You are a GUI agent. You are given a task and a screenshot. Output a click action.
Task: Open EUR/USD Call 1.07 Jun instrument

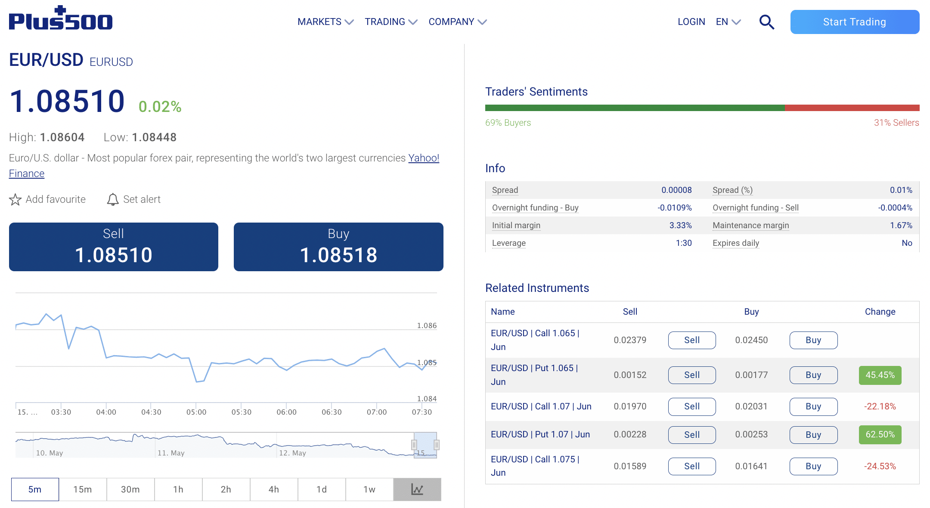point(541,406)
